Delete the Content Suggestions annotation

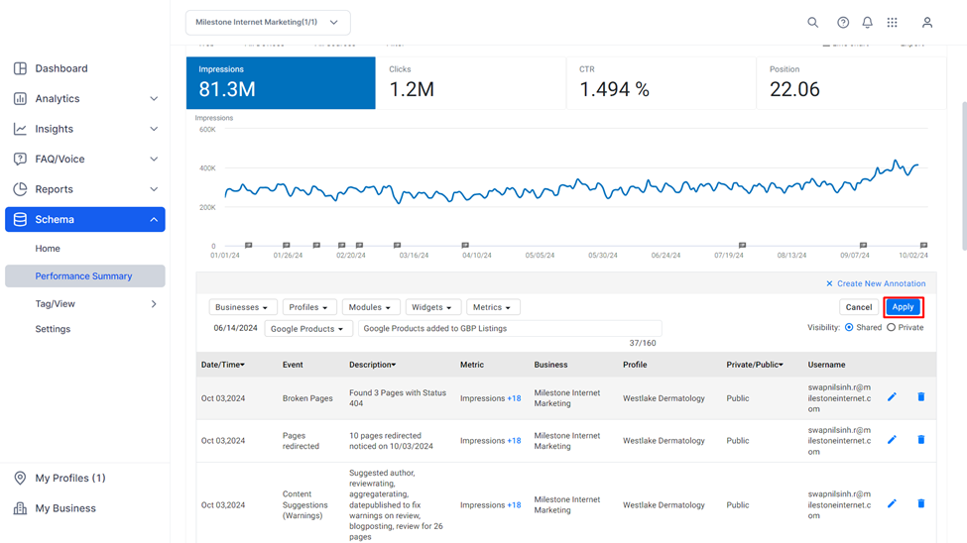coord(921,503)
